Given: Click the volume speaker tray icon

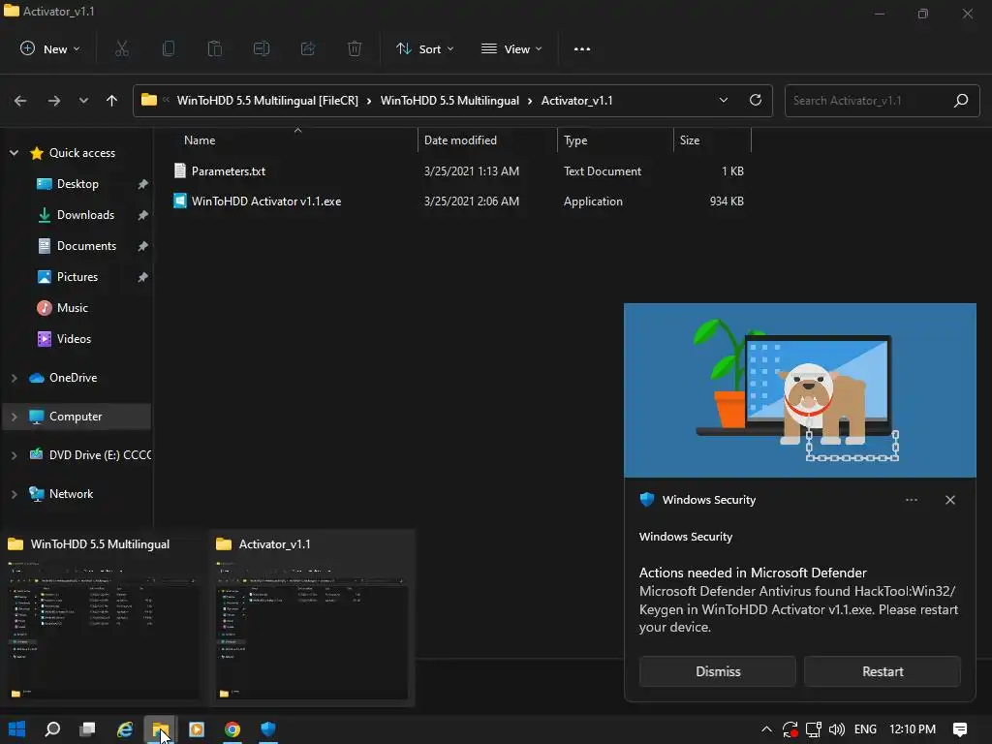Looking at the screenshot, I should [x=836, y=729].
